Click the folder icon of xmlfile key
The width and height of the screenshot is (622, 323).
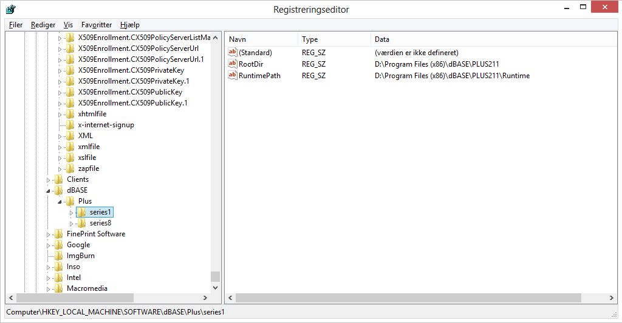[70, 147]
